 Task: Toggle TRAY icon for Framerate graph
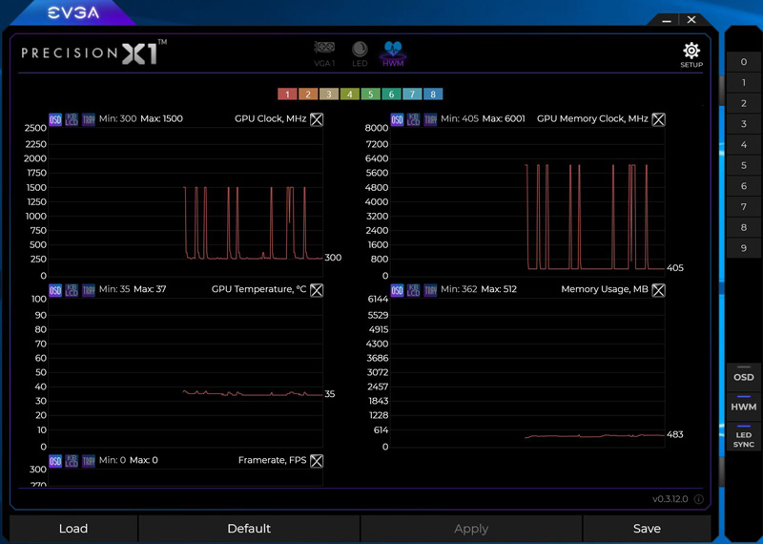pos(88,460)
